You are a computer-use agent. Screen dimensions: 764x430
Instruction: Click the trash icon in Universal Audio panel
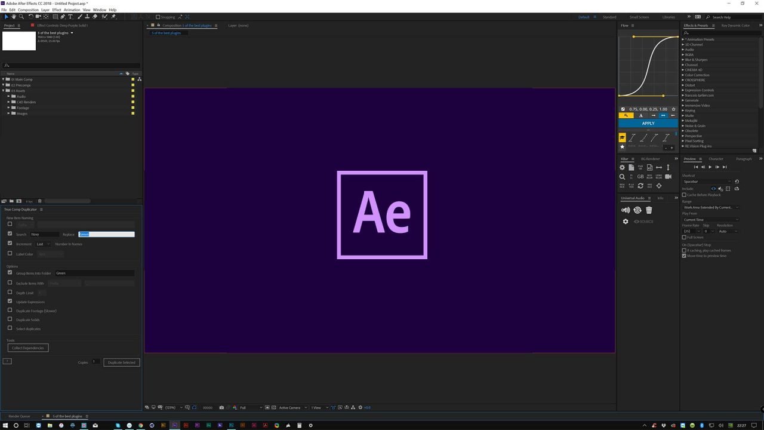pos(649,210)
